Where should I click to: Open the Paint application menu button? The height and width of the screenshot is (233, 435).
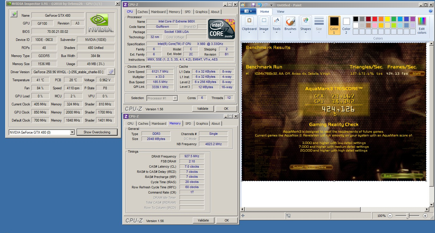(x=248, y=12)
